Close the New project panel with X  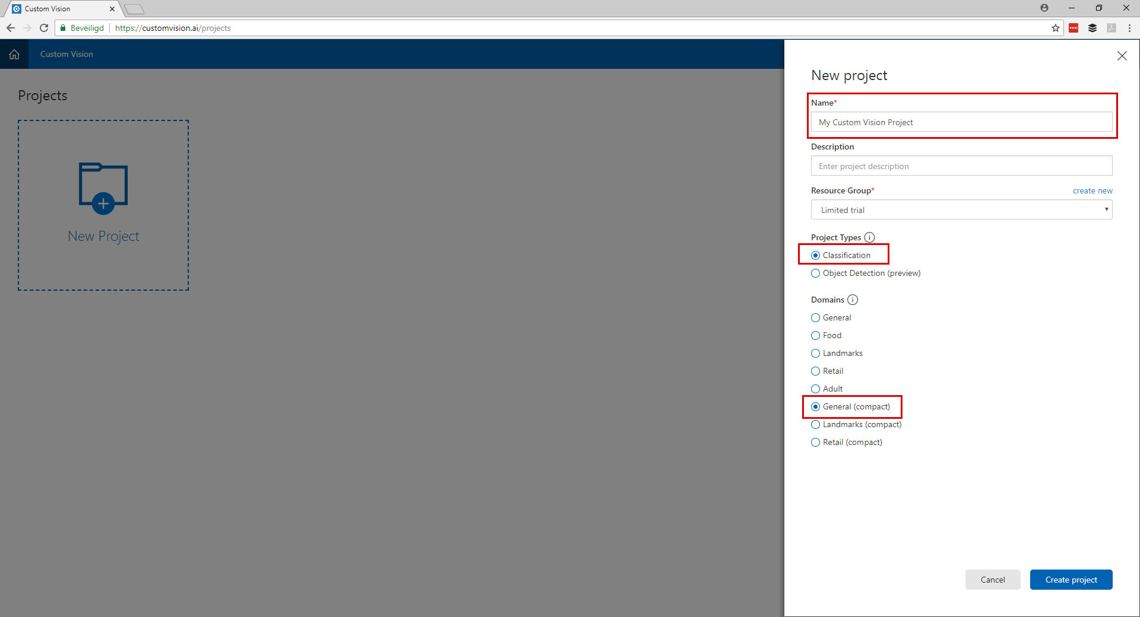pos(1122,56)
